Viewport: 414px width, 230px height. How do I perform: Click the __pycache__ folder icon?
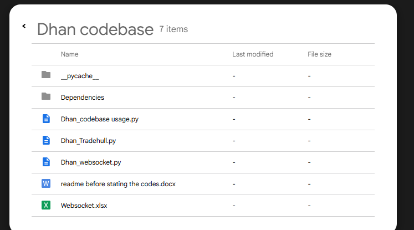[x=46, y=75]
